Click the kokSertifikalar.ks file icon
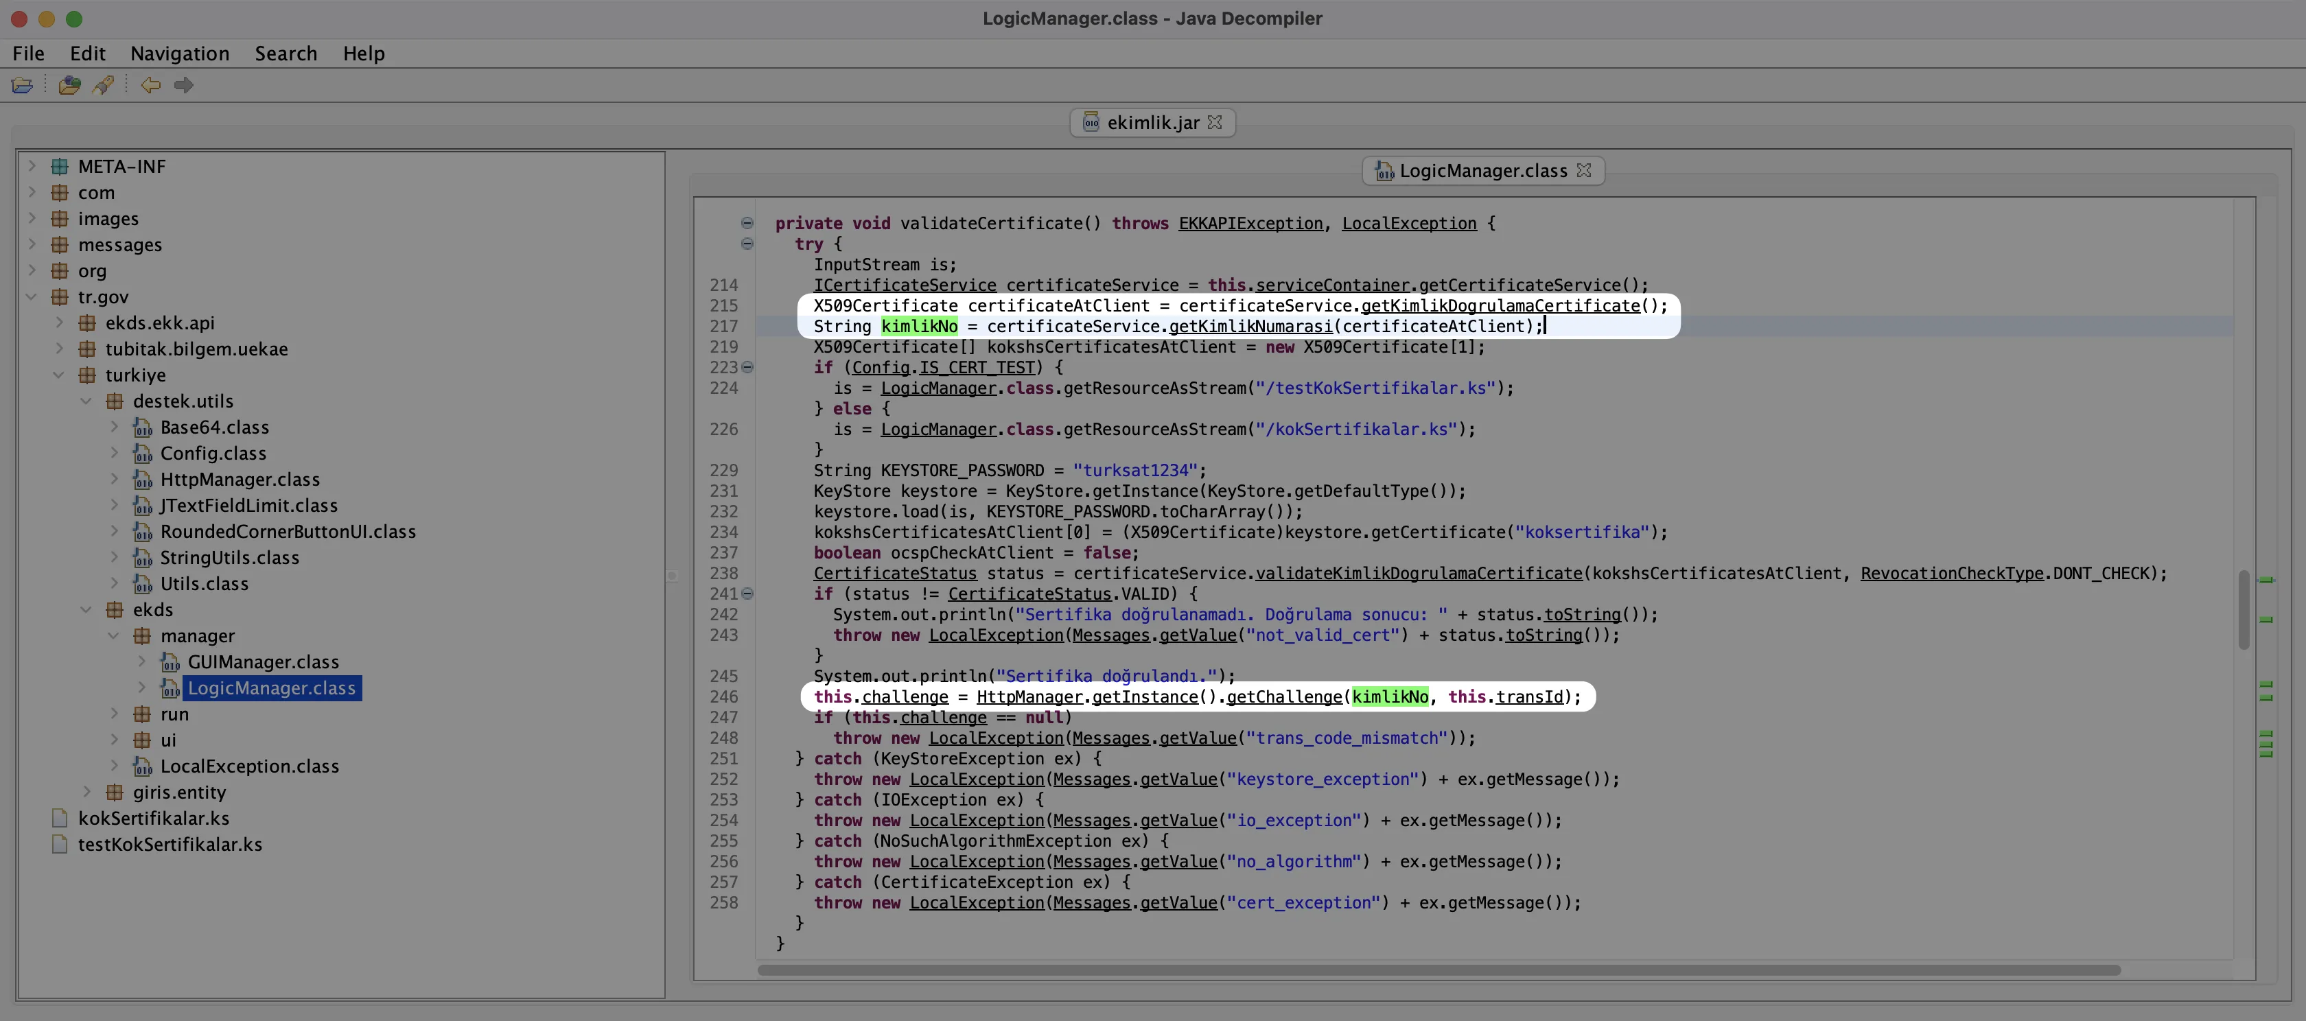 (60, 818)
